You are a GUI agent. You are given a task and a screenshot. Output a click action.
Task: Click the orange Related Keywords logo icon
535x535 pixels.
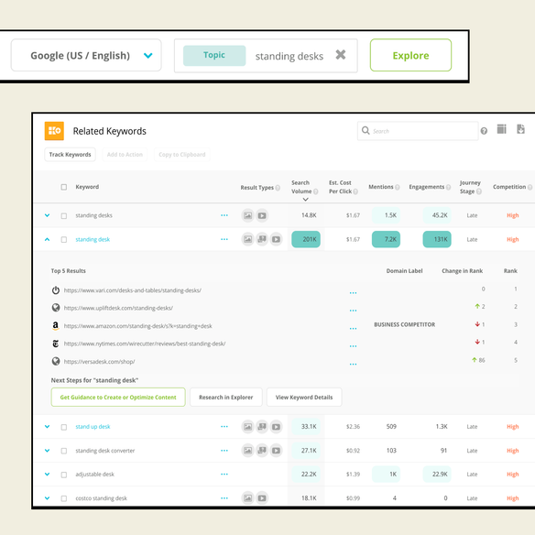click(x=54, y=131)
